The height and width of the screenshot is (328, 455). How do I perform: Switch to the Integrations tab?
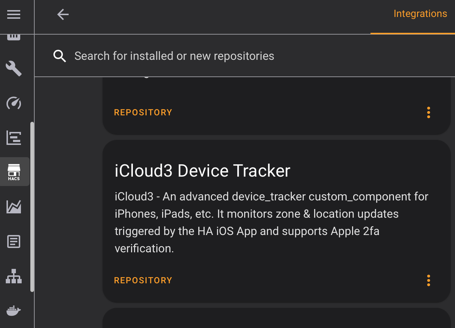tap(420, 14)
